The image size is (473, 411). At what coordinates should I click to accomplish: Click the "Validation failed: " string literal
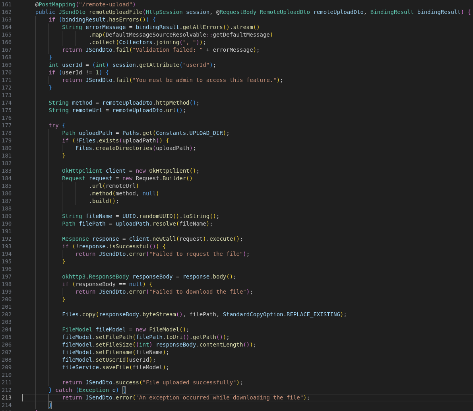[167, 50]
